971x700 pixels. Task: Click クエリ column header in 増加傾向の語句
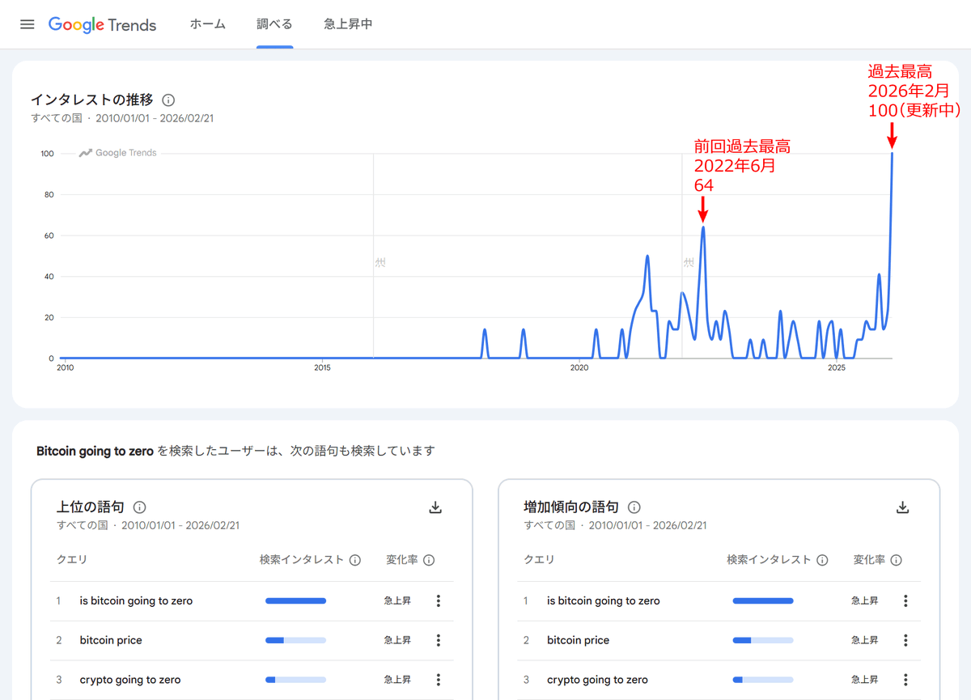click(539, 560)
